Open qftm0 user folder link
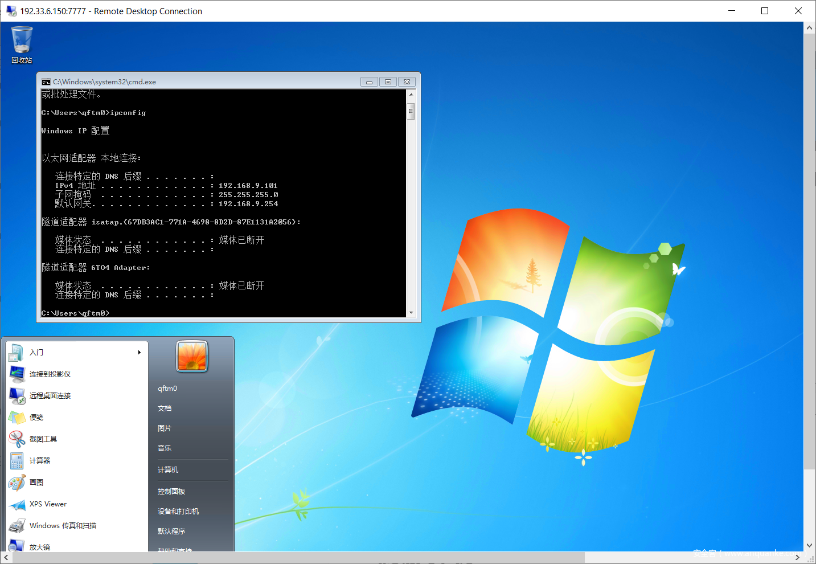The height and width of the screenshot is (564, 816). (167, 389)
